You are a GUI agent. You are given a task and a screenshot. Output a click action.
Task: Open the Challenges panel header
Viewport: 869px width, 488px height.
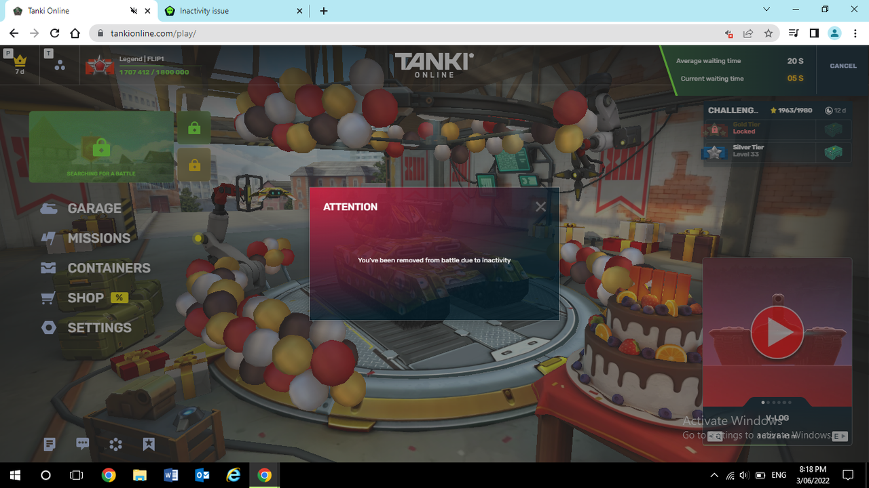click(777, 110)
